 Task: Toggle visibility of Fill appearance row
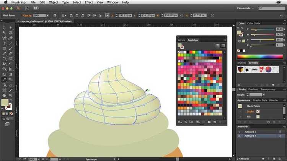tap(240, 117)
